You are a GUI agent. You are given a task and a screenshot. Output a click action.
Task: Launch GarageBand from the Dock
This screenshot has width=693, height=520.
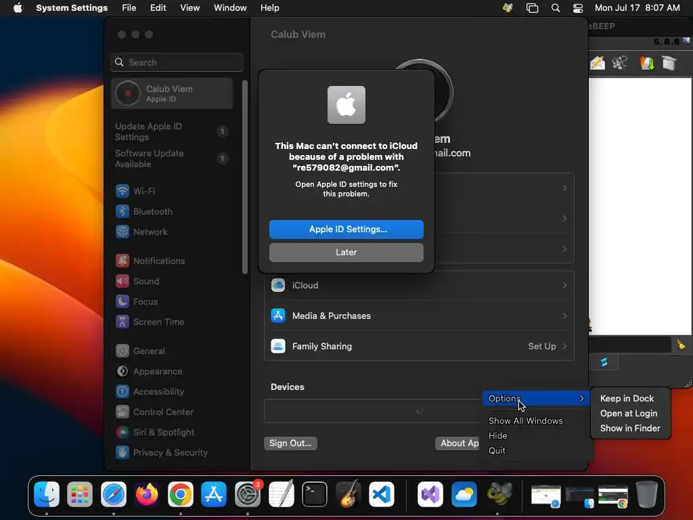[x=348, y=494]
